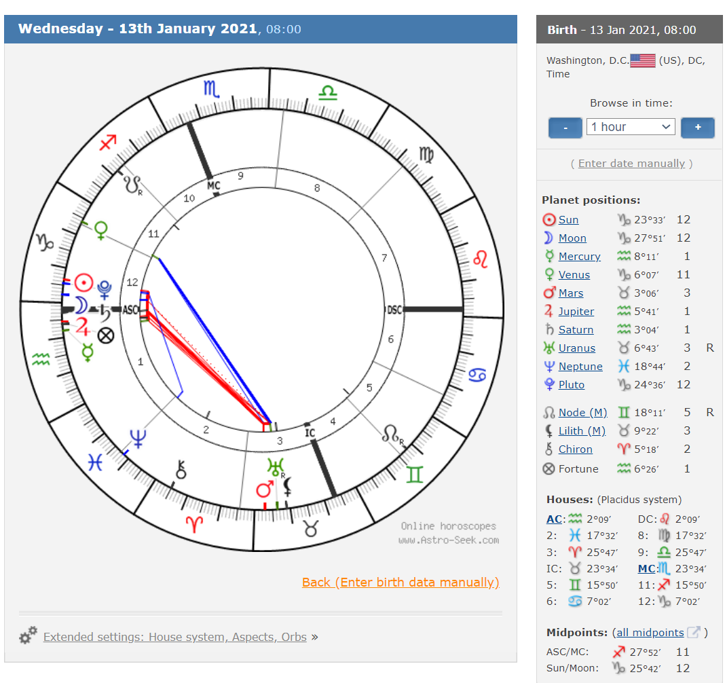Open the Sun planet link

click(x=568, y=220)
